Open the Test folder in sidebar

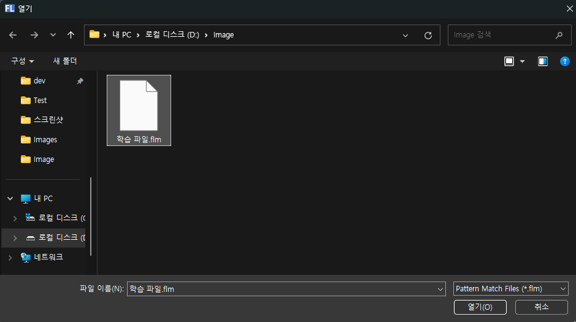point(40,100)
